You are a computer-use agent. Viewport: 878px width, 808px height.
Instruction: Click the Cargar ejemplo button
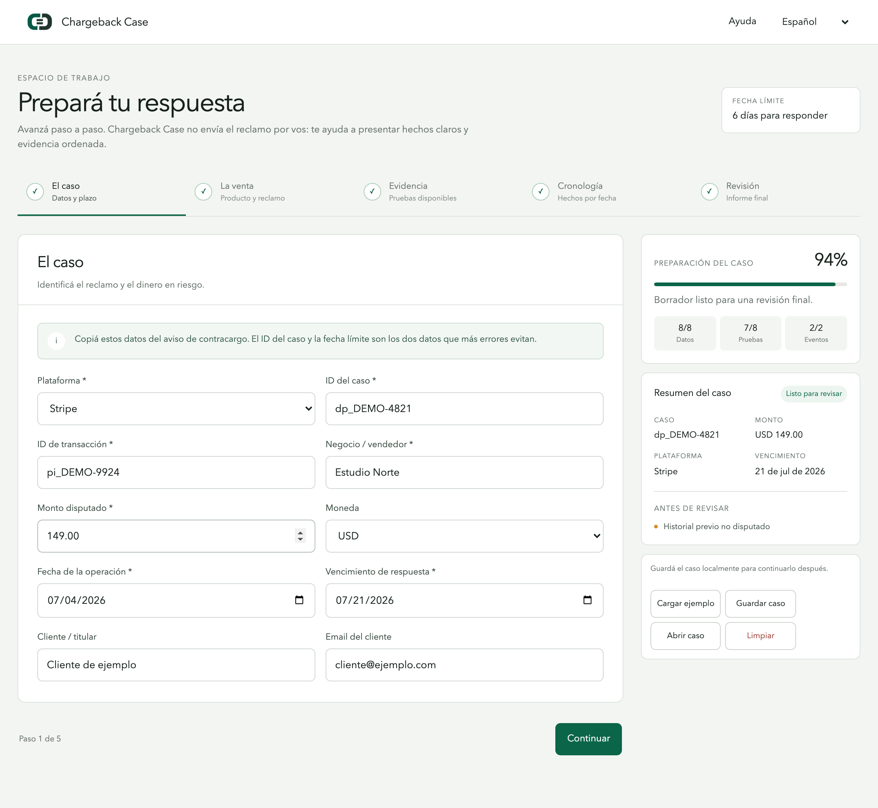[685, 603]
